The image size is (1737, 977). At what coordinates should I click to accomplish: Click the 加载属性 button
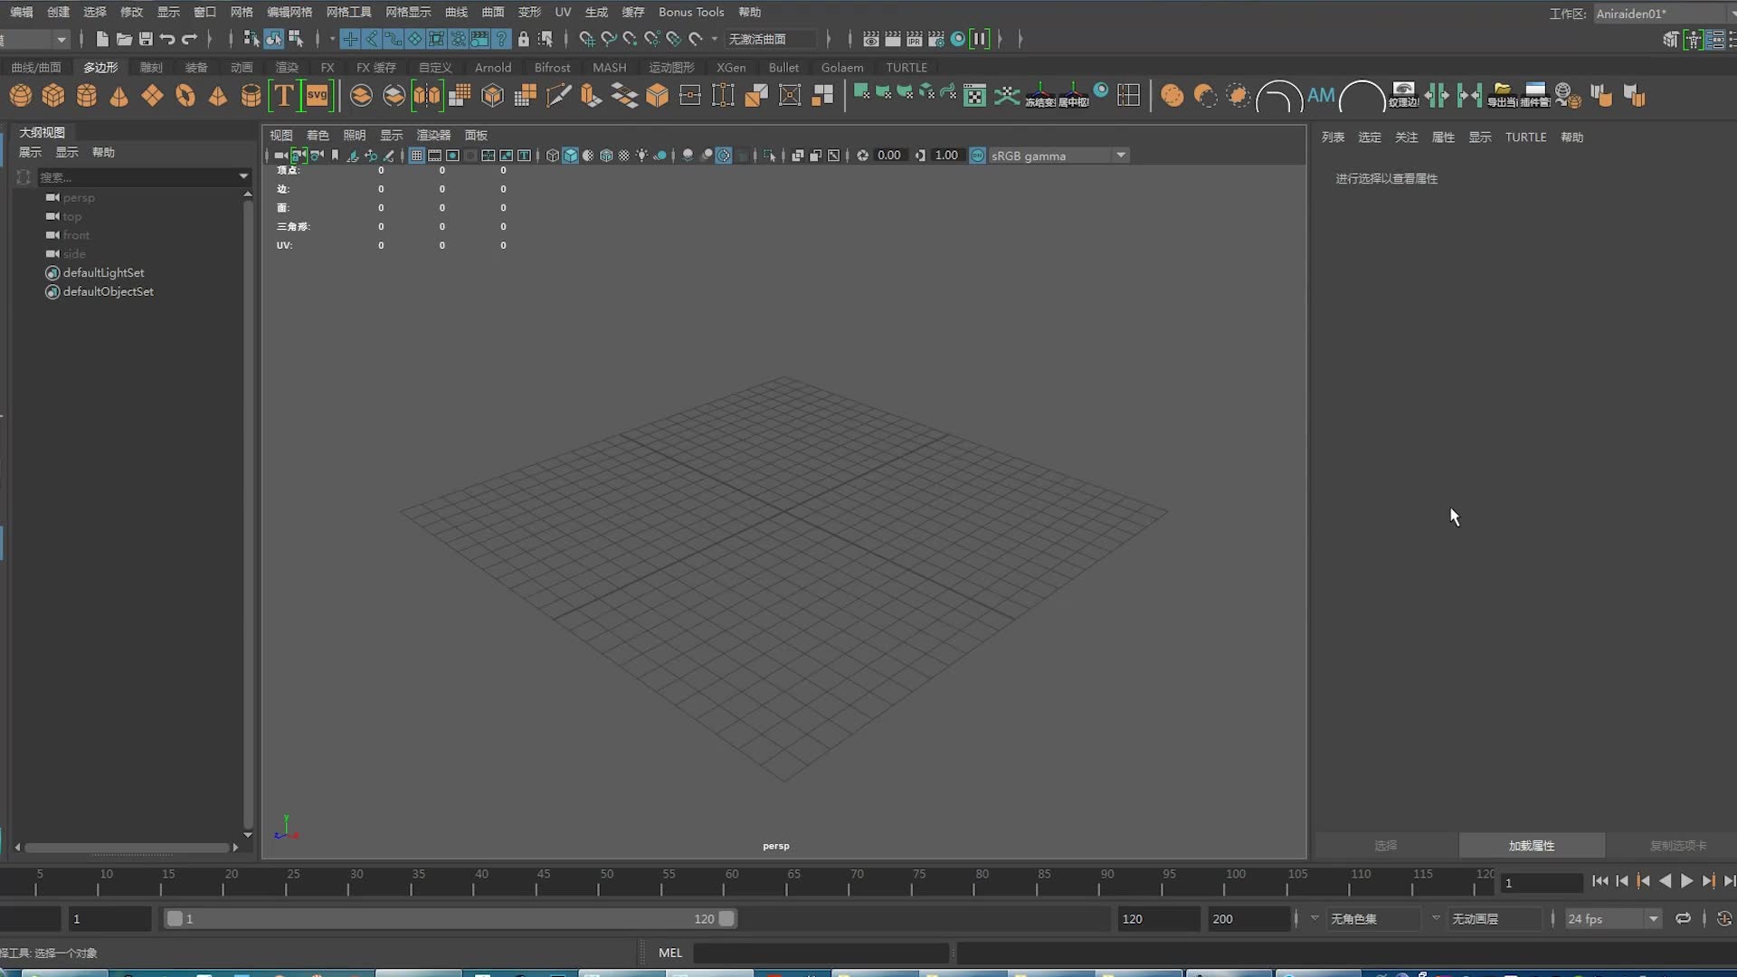point(1531,845)
